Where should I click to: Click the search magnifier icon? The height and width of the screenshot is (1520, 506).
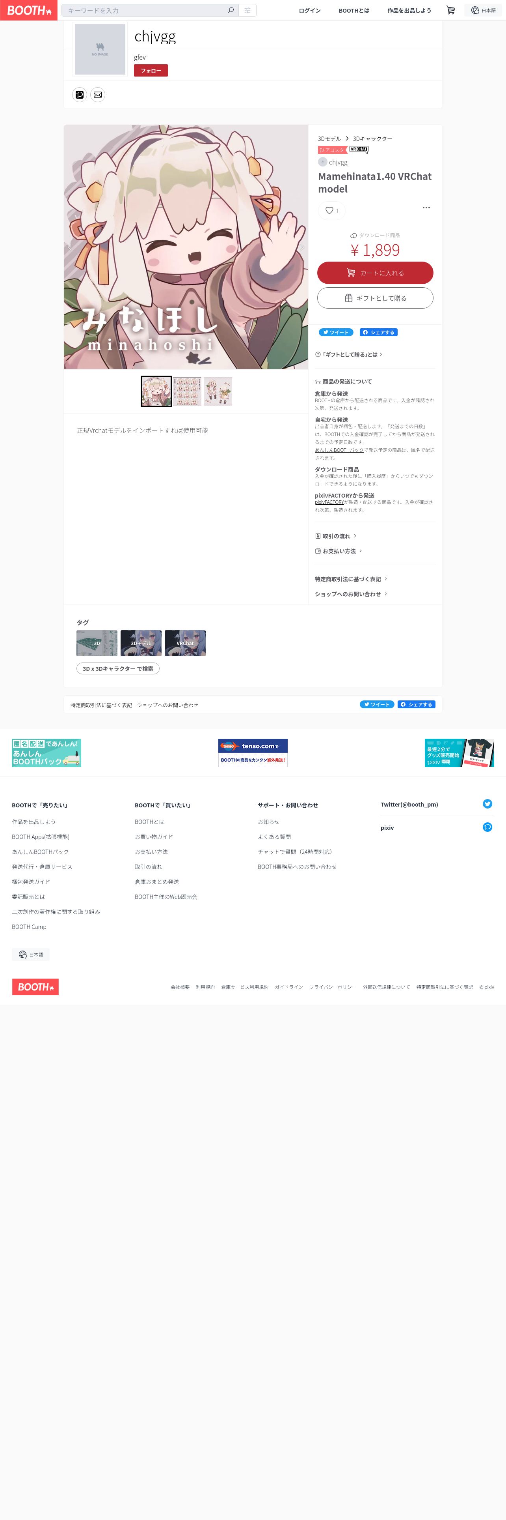(231, 10)
